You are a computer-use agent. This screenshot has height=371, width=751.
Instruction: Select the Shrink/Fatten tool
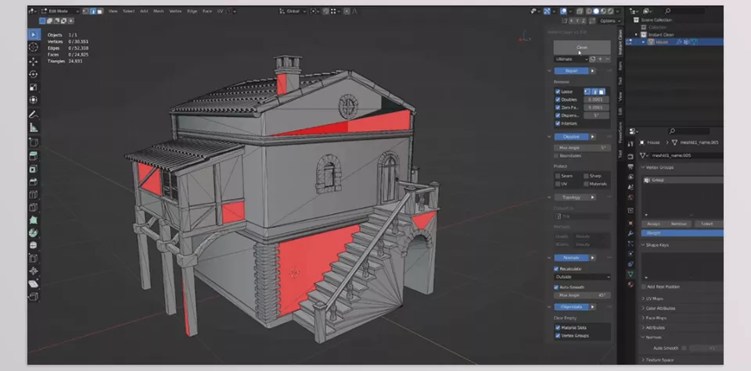(34, 271)
